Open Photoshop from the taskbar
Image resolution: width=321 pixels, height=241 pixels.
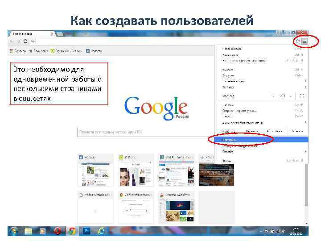[x=86, y=231]
